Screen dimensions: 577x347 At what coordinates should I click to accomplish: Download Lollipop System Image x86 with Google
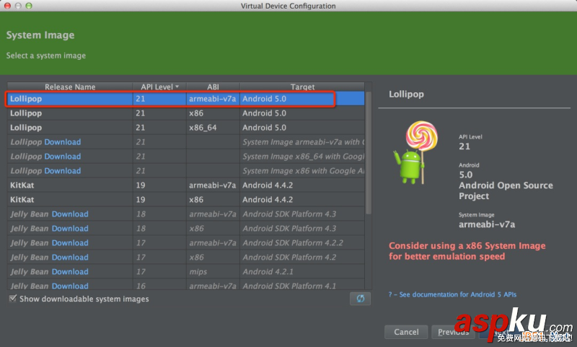click(x=63, y=171)
